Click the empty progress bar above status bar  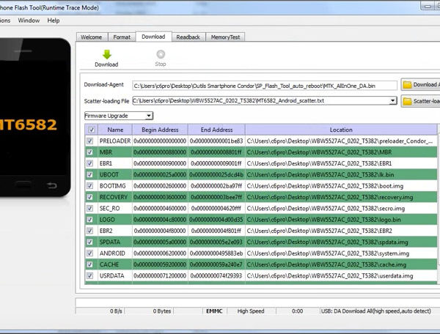257,303
